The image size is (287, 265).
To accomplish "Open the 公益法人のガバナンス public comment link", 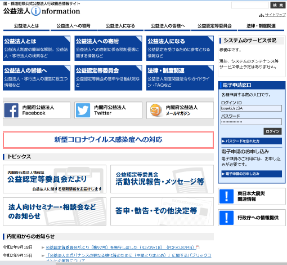I will click(129, 258).
